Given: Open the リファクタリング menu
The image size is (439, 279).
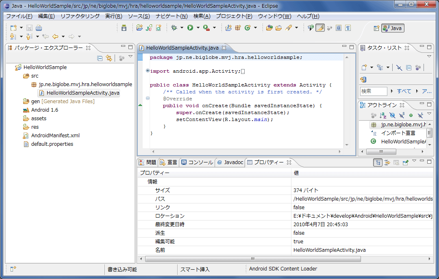Looking at the screenshot, I should [80, 16].
